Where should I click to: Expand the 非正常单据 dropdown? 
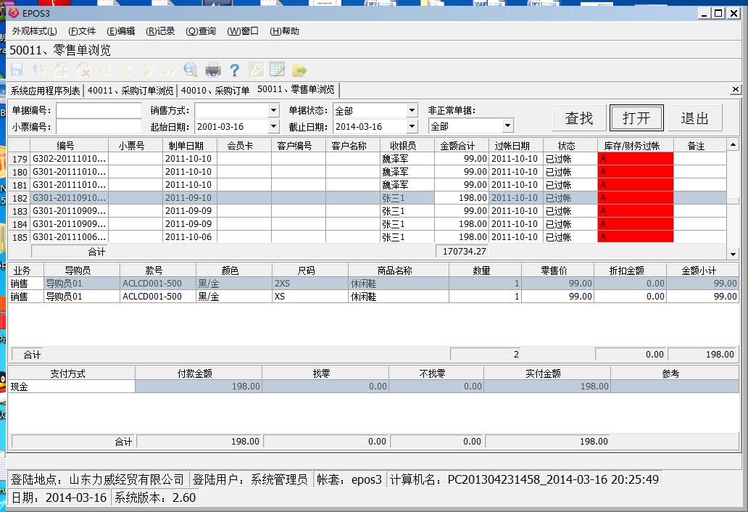[x=507, y=126]
